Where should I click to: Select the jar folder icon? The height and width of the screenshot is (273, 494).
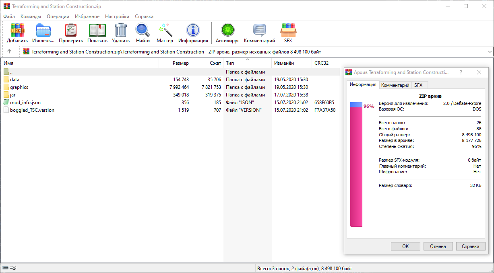6,95
